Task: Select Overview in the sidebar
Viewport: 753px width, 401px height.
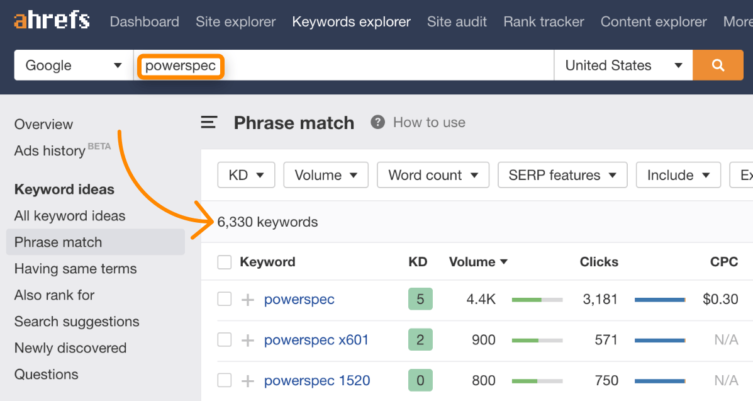Action: (x=43, y=124)
